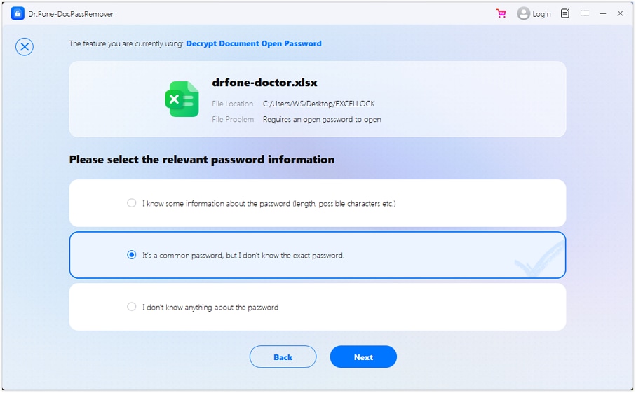Click 'Requires an open password to open' text

(x=322, y=120)
